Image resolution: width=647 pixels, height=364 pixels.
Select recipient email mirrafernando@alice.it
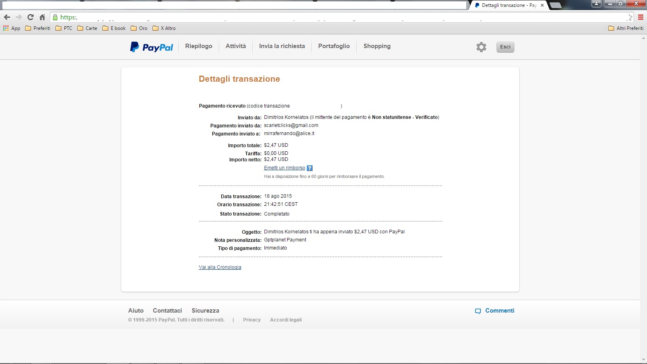point(289,133)
